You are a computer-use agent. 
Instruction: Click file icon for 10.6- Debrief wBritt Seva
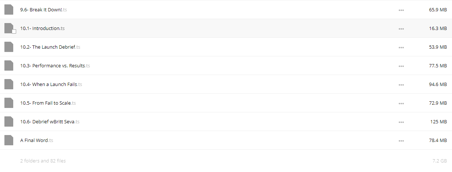pyautogui.click(x=9, y=121)
